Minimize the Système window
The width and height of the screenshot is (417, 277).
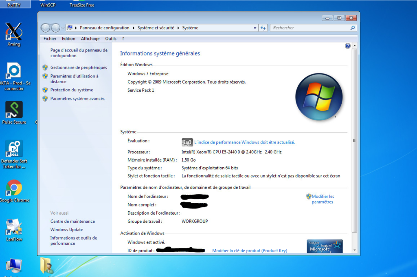click(x=327, y=18)
